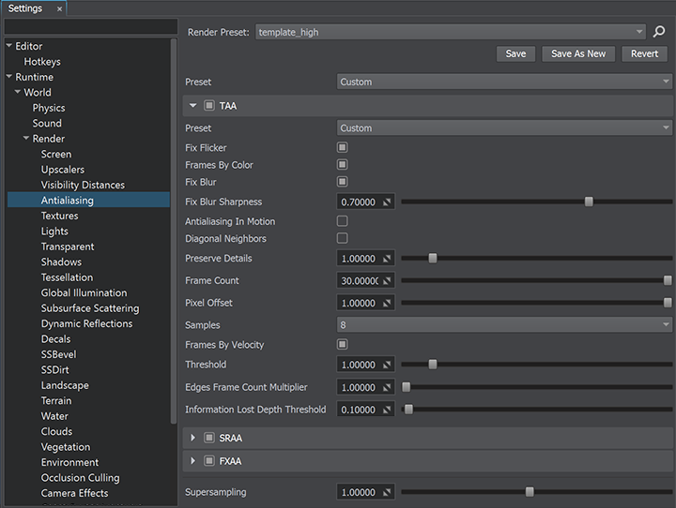
Task: Click the magnifier icon beside Render Preset
Action: tap(659, 32)
